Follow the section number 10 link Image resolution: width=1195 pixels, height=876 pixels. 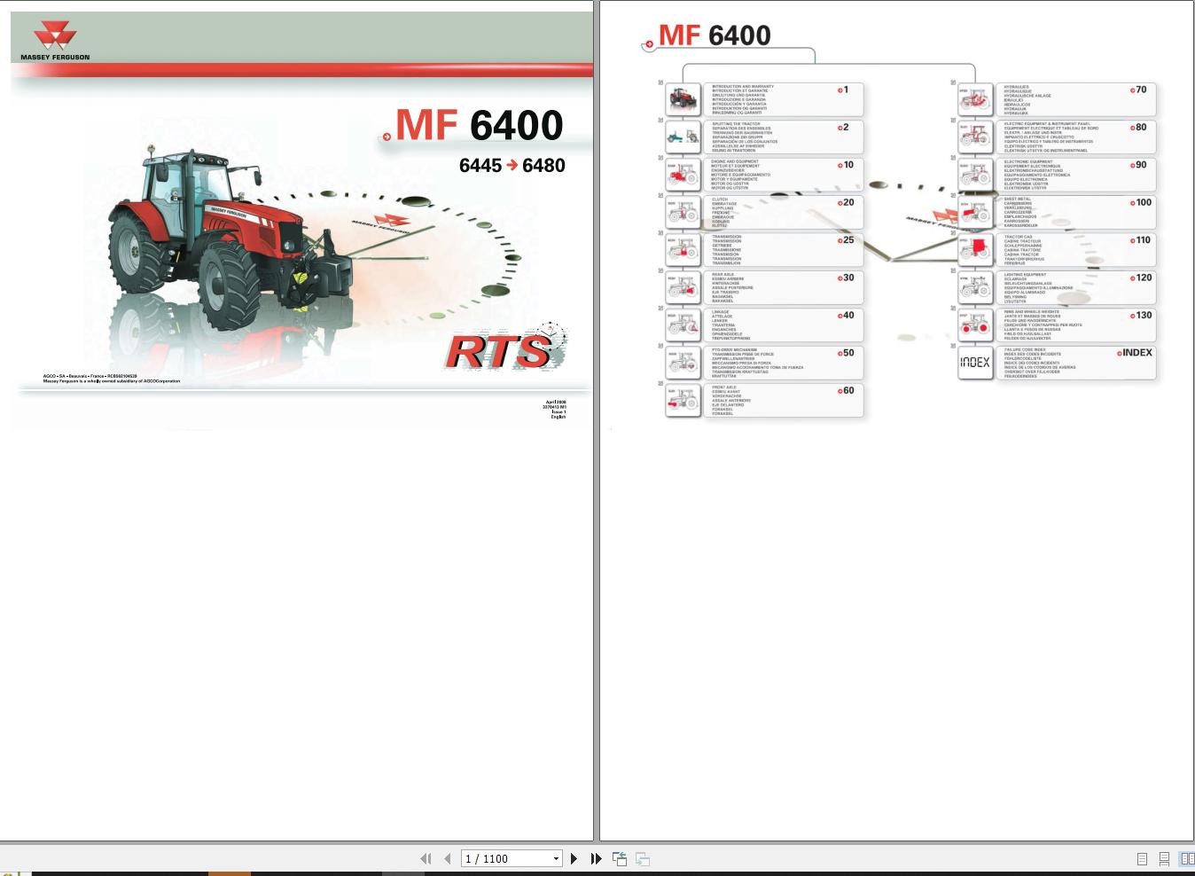[x=846, y=164]
